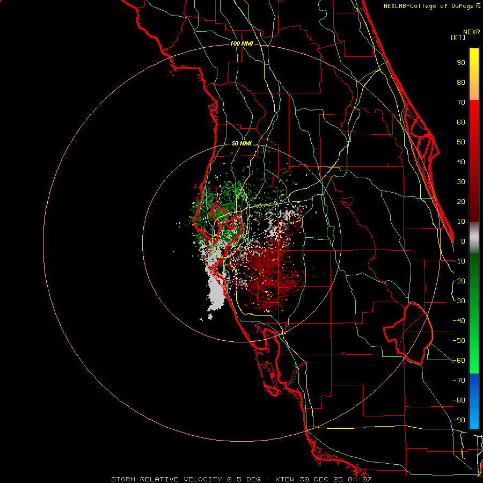Click the -60 value on the color scale

click(459, 361)
